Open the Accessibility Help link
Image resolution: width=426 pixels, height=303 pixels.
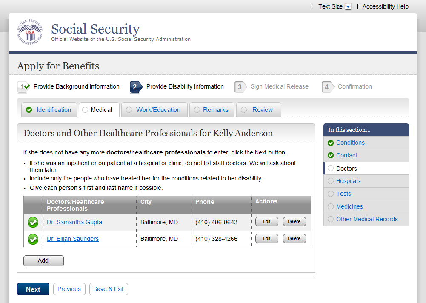[x=385, y=7]
